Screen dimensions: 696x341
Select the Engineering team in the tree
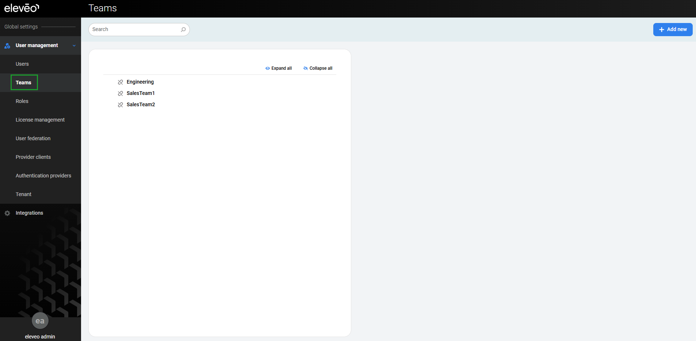(x=140, y=82)
